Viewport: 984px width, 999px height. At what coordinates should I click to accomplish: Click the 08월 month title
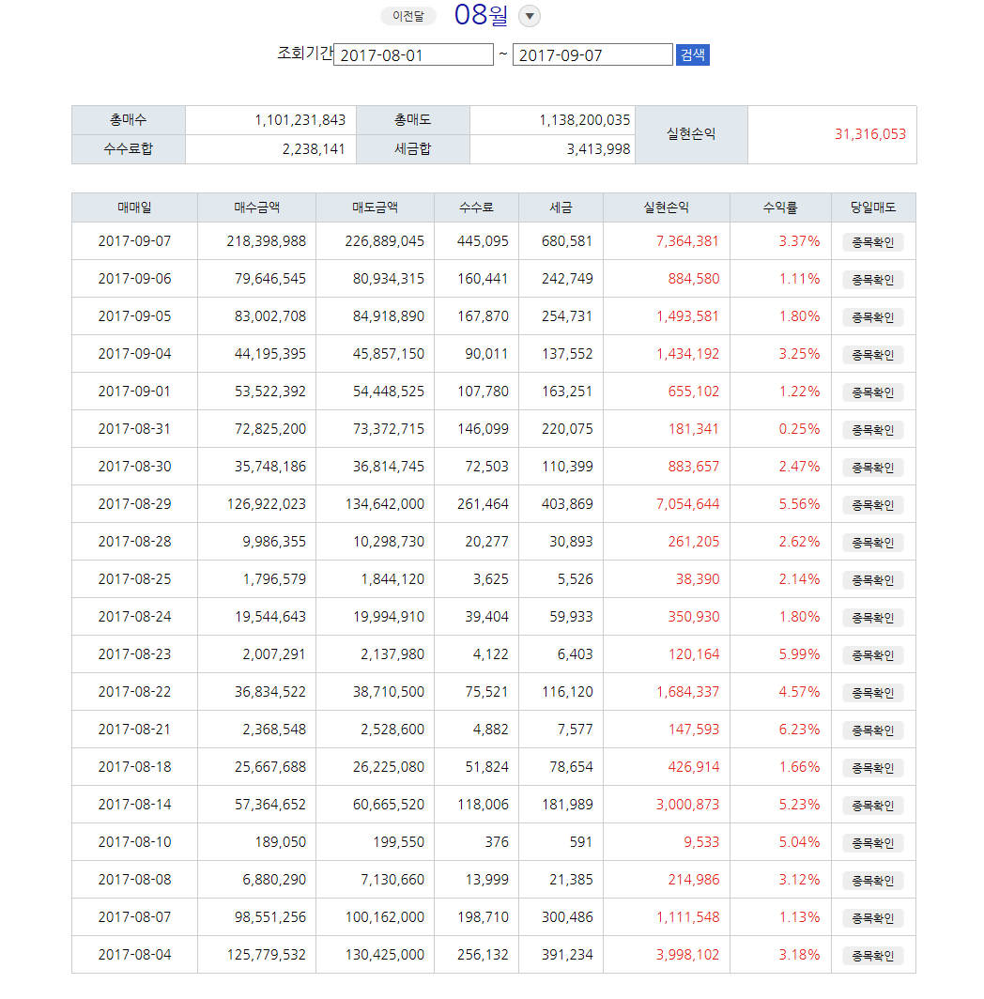click(x=481, y=15)
